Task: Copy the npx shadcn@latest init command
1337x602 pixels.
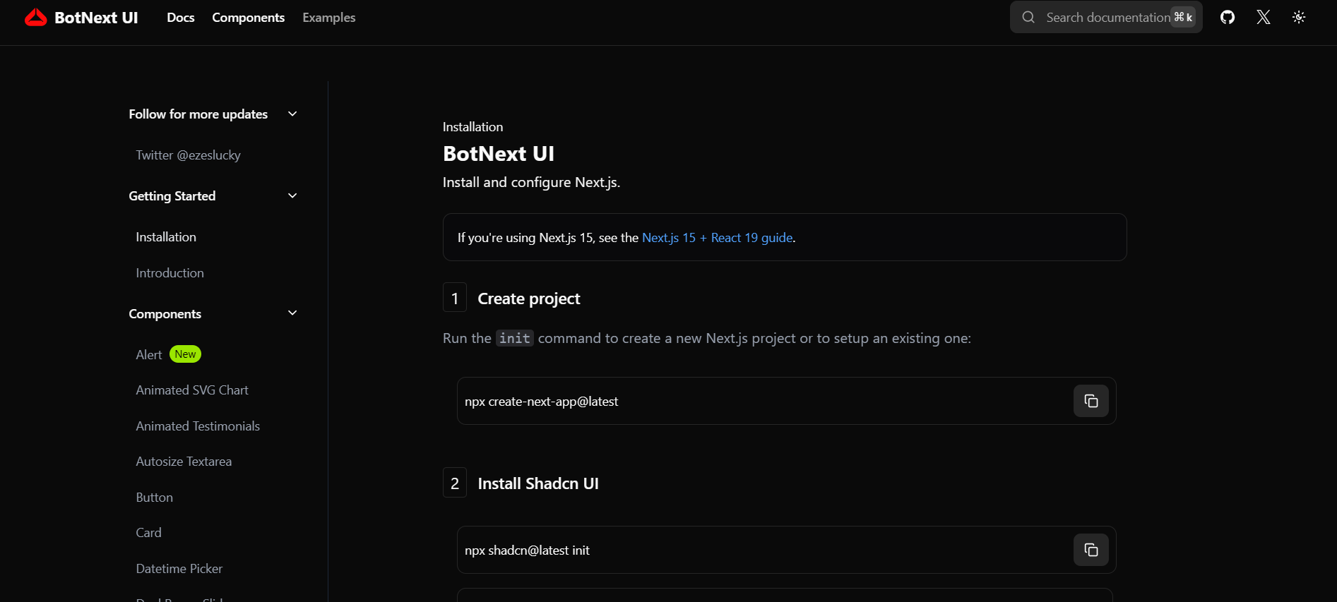Action: (x=1091, y=550)
